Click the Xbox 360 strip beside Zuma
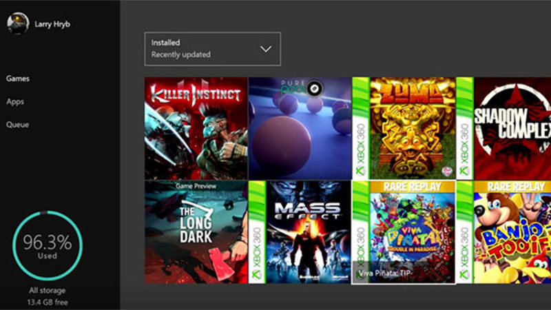 361,128
